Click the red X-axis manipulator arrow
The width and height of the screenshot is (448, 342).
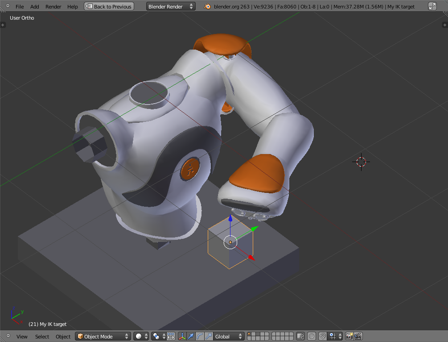click(251, 258)
